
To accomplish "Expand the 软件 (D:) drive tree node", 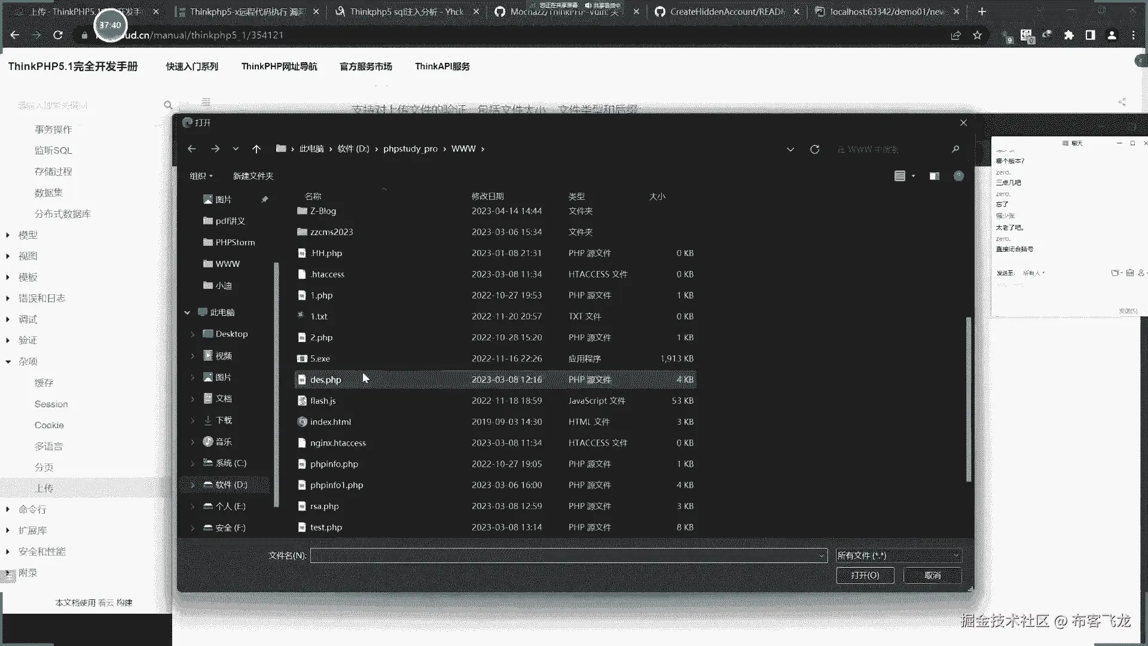I will (193, 485).
